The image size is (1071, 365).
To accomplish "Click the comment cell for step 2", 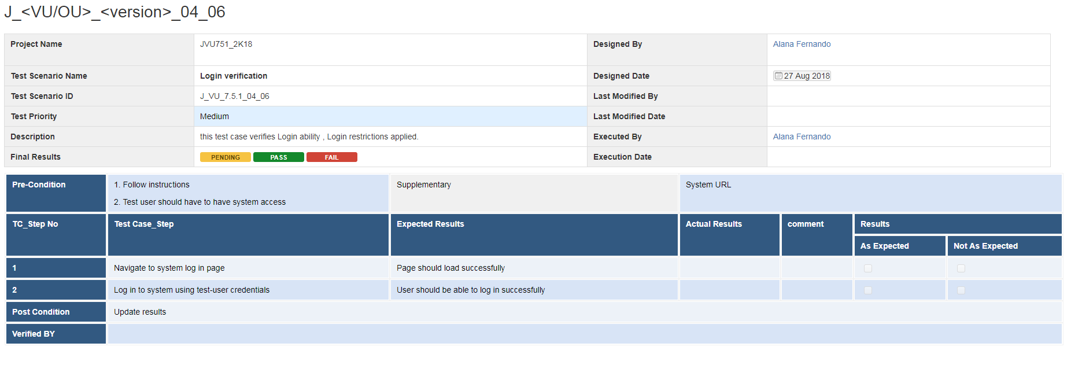I will [x=817, y=290].
